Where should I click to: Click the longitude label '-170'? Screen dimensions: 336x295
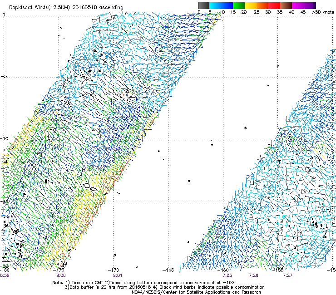[x=114, y=270]
